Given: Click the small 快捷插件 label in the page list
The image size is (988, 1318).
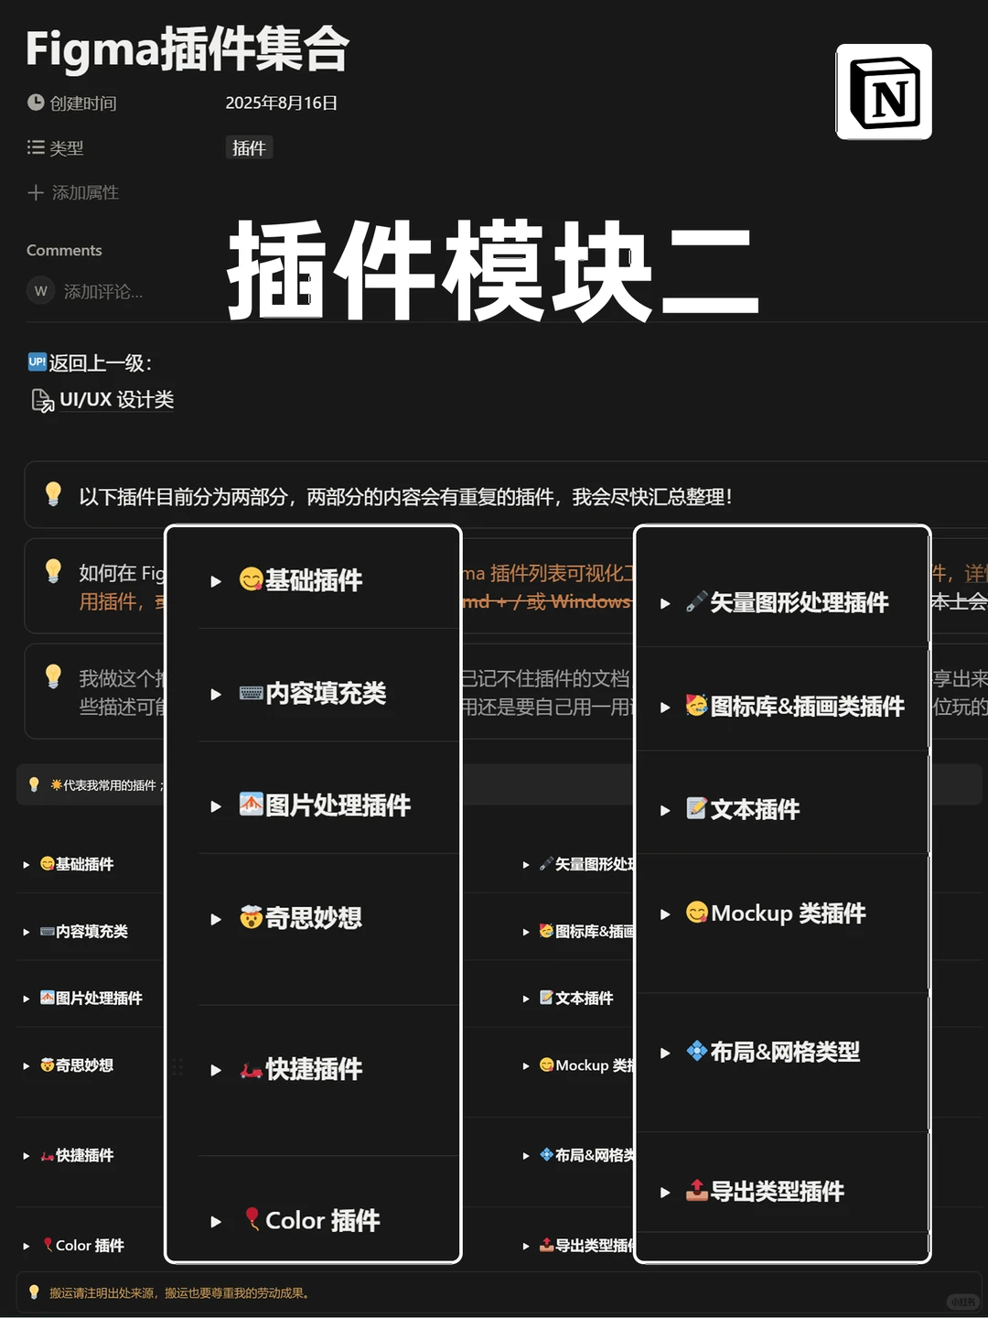Looking at the screenshot, I should 84,1156.
